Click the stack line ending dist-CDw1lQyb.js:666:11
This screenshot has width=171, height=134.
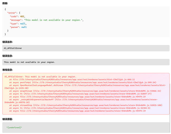[x=72, y=80]
